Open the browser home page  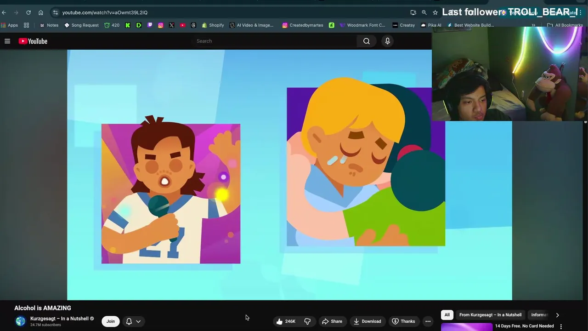41,12
